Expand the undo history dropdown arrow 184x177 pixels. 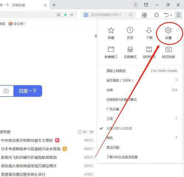pyautogui.click(x=171, y=15)
